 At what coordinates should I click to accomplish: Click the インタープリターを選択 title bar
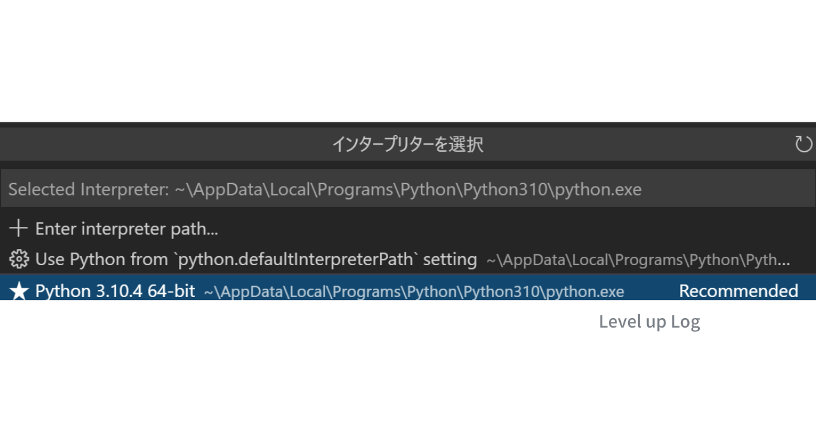408,143
